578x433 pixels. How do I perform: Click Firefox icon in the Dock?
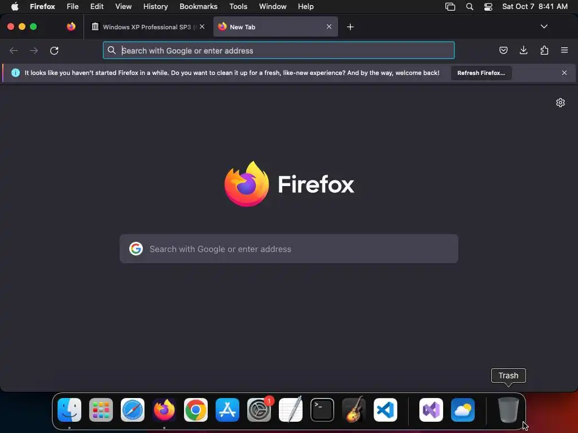pyautogui.click(x=164, y=410)
